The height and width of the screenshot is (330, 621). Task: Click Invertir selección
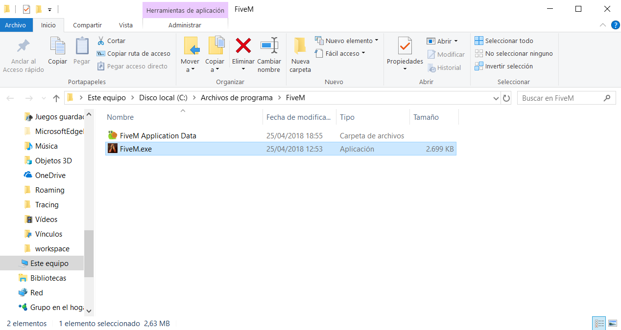[504, 66]
